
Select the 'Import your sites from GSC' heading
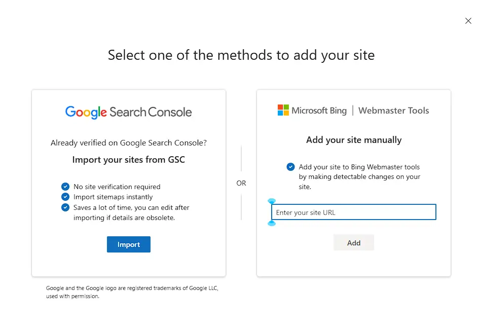click(128, 159)
